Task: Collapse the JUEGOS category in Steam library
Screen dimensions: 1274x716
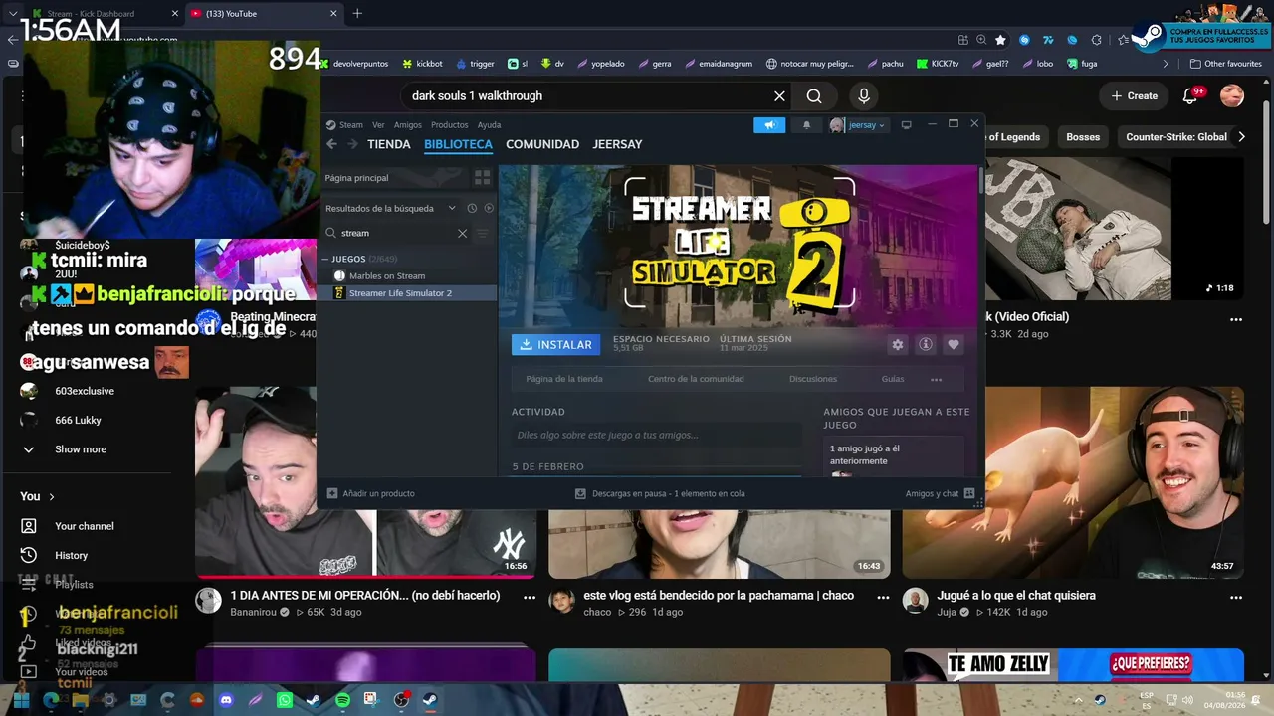Action: click(325, 259)
